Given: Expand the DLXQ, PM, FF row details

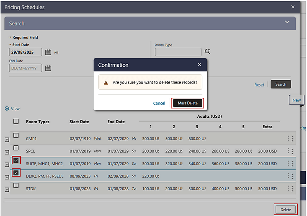Looking at the screenshot, I should tap(7, 177).
